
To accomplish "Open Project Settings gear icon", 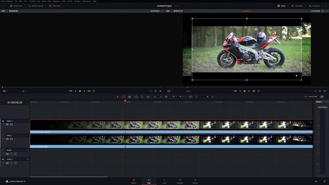I will (x=324, y=181).
